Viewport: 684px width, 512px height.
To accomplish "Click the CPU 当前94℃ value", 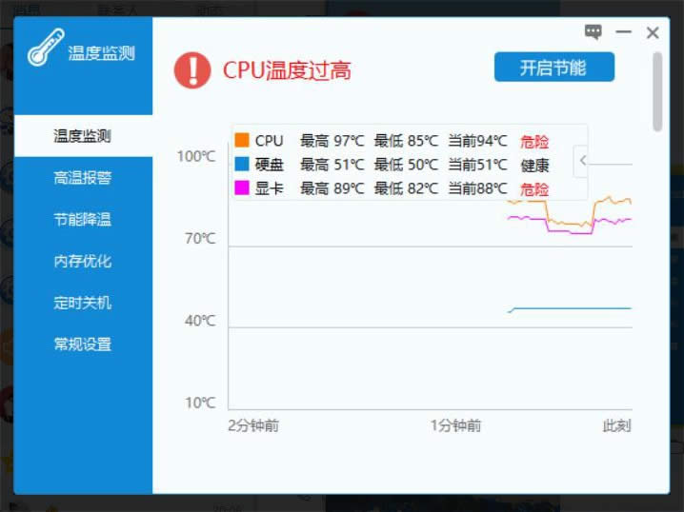I will tap(477, 141).
